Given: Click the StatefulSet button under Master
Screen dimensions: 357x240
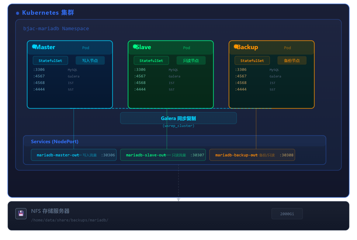Looking at the screenshot, I should point(50,60).
